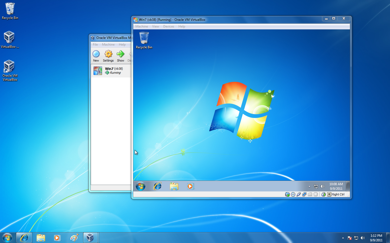Image resolution: width=390 pixels, height=243 pixels.
Task: Open the host Start menu
Action: point(7,238)
